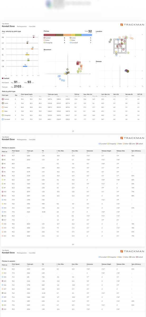Click the SL velocity bar labeled 79

27,55
